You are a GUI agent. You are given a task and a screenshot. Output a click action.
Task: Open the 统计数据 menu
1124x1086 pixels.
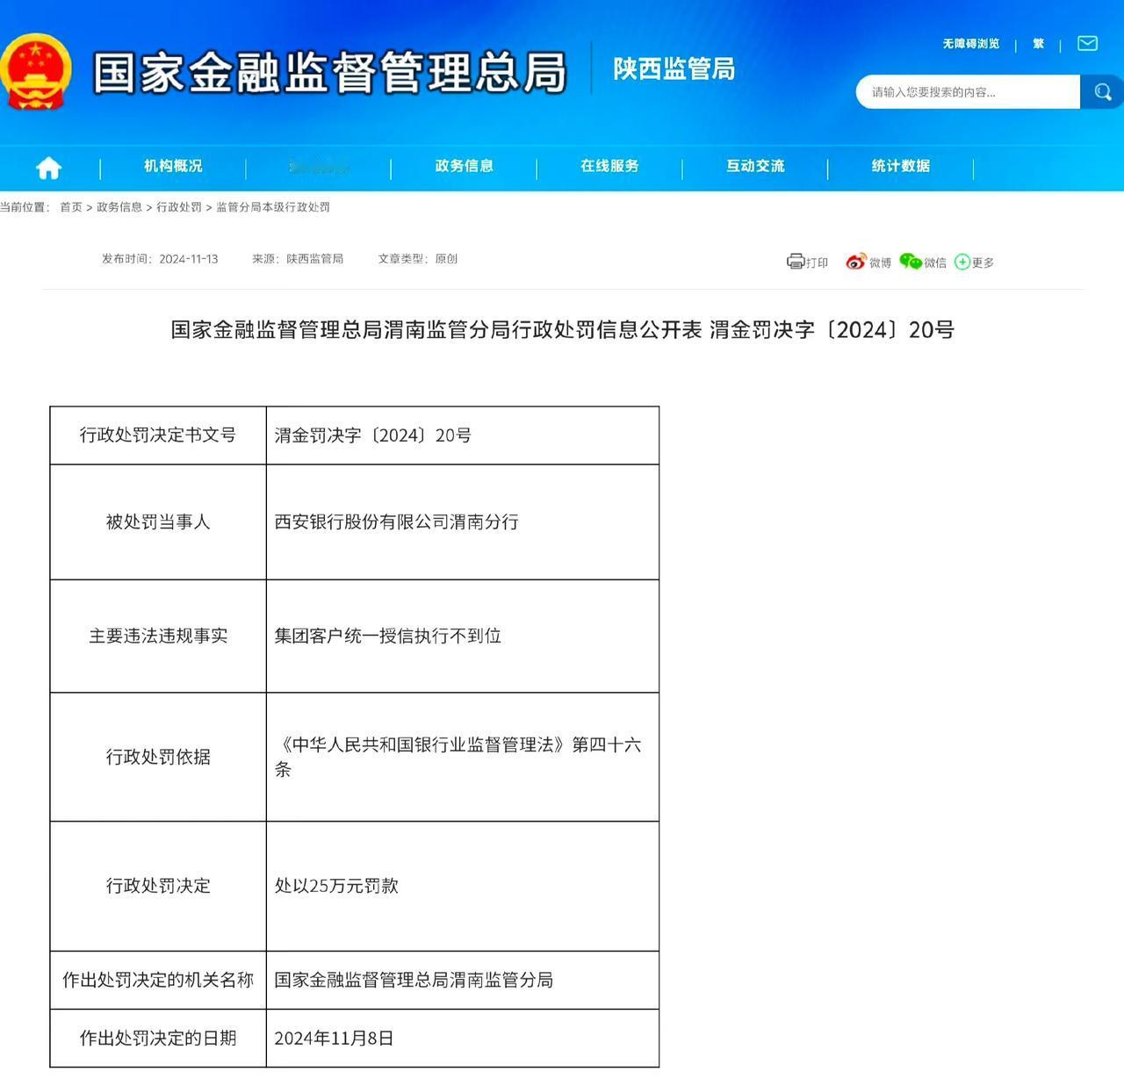click(x=901, y=166)
